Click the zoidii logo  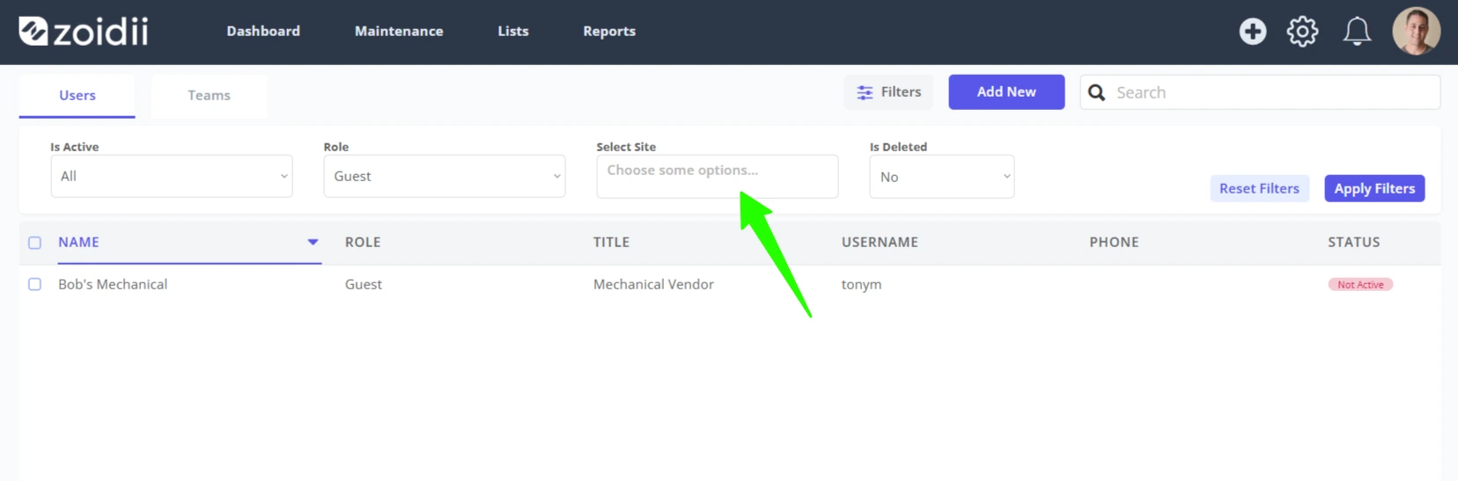pos(84,32)
